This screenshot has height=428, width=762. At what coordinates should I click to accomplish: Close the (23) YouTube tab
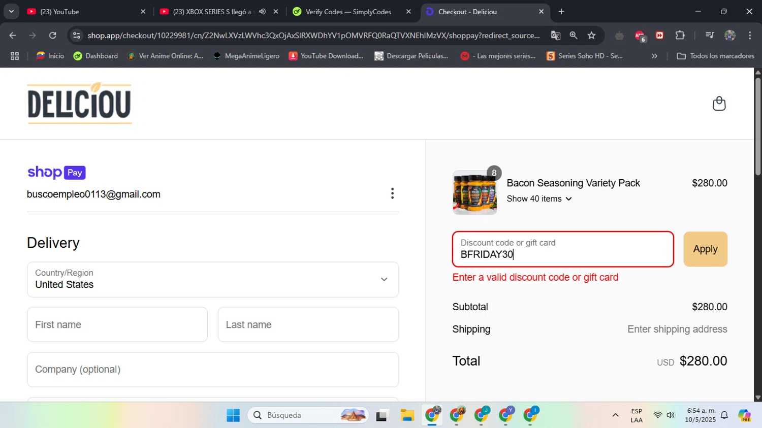pyautogui.click(x=143, y=11)
